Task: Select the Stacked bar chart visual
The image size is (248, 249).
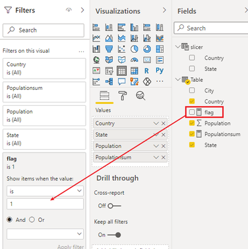Action: pyautogui.click(x=96, y=28)
